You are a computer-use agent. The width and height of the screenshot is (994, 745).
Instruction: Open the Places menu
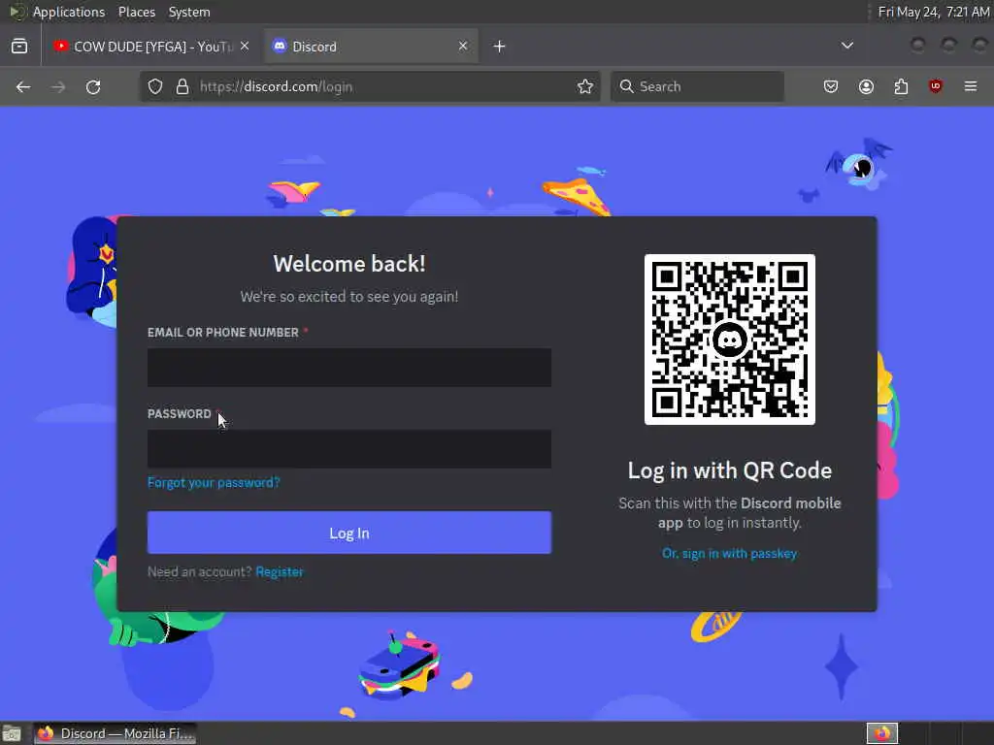point(137,12)
